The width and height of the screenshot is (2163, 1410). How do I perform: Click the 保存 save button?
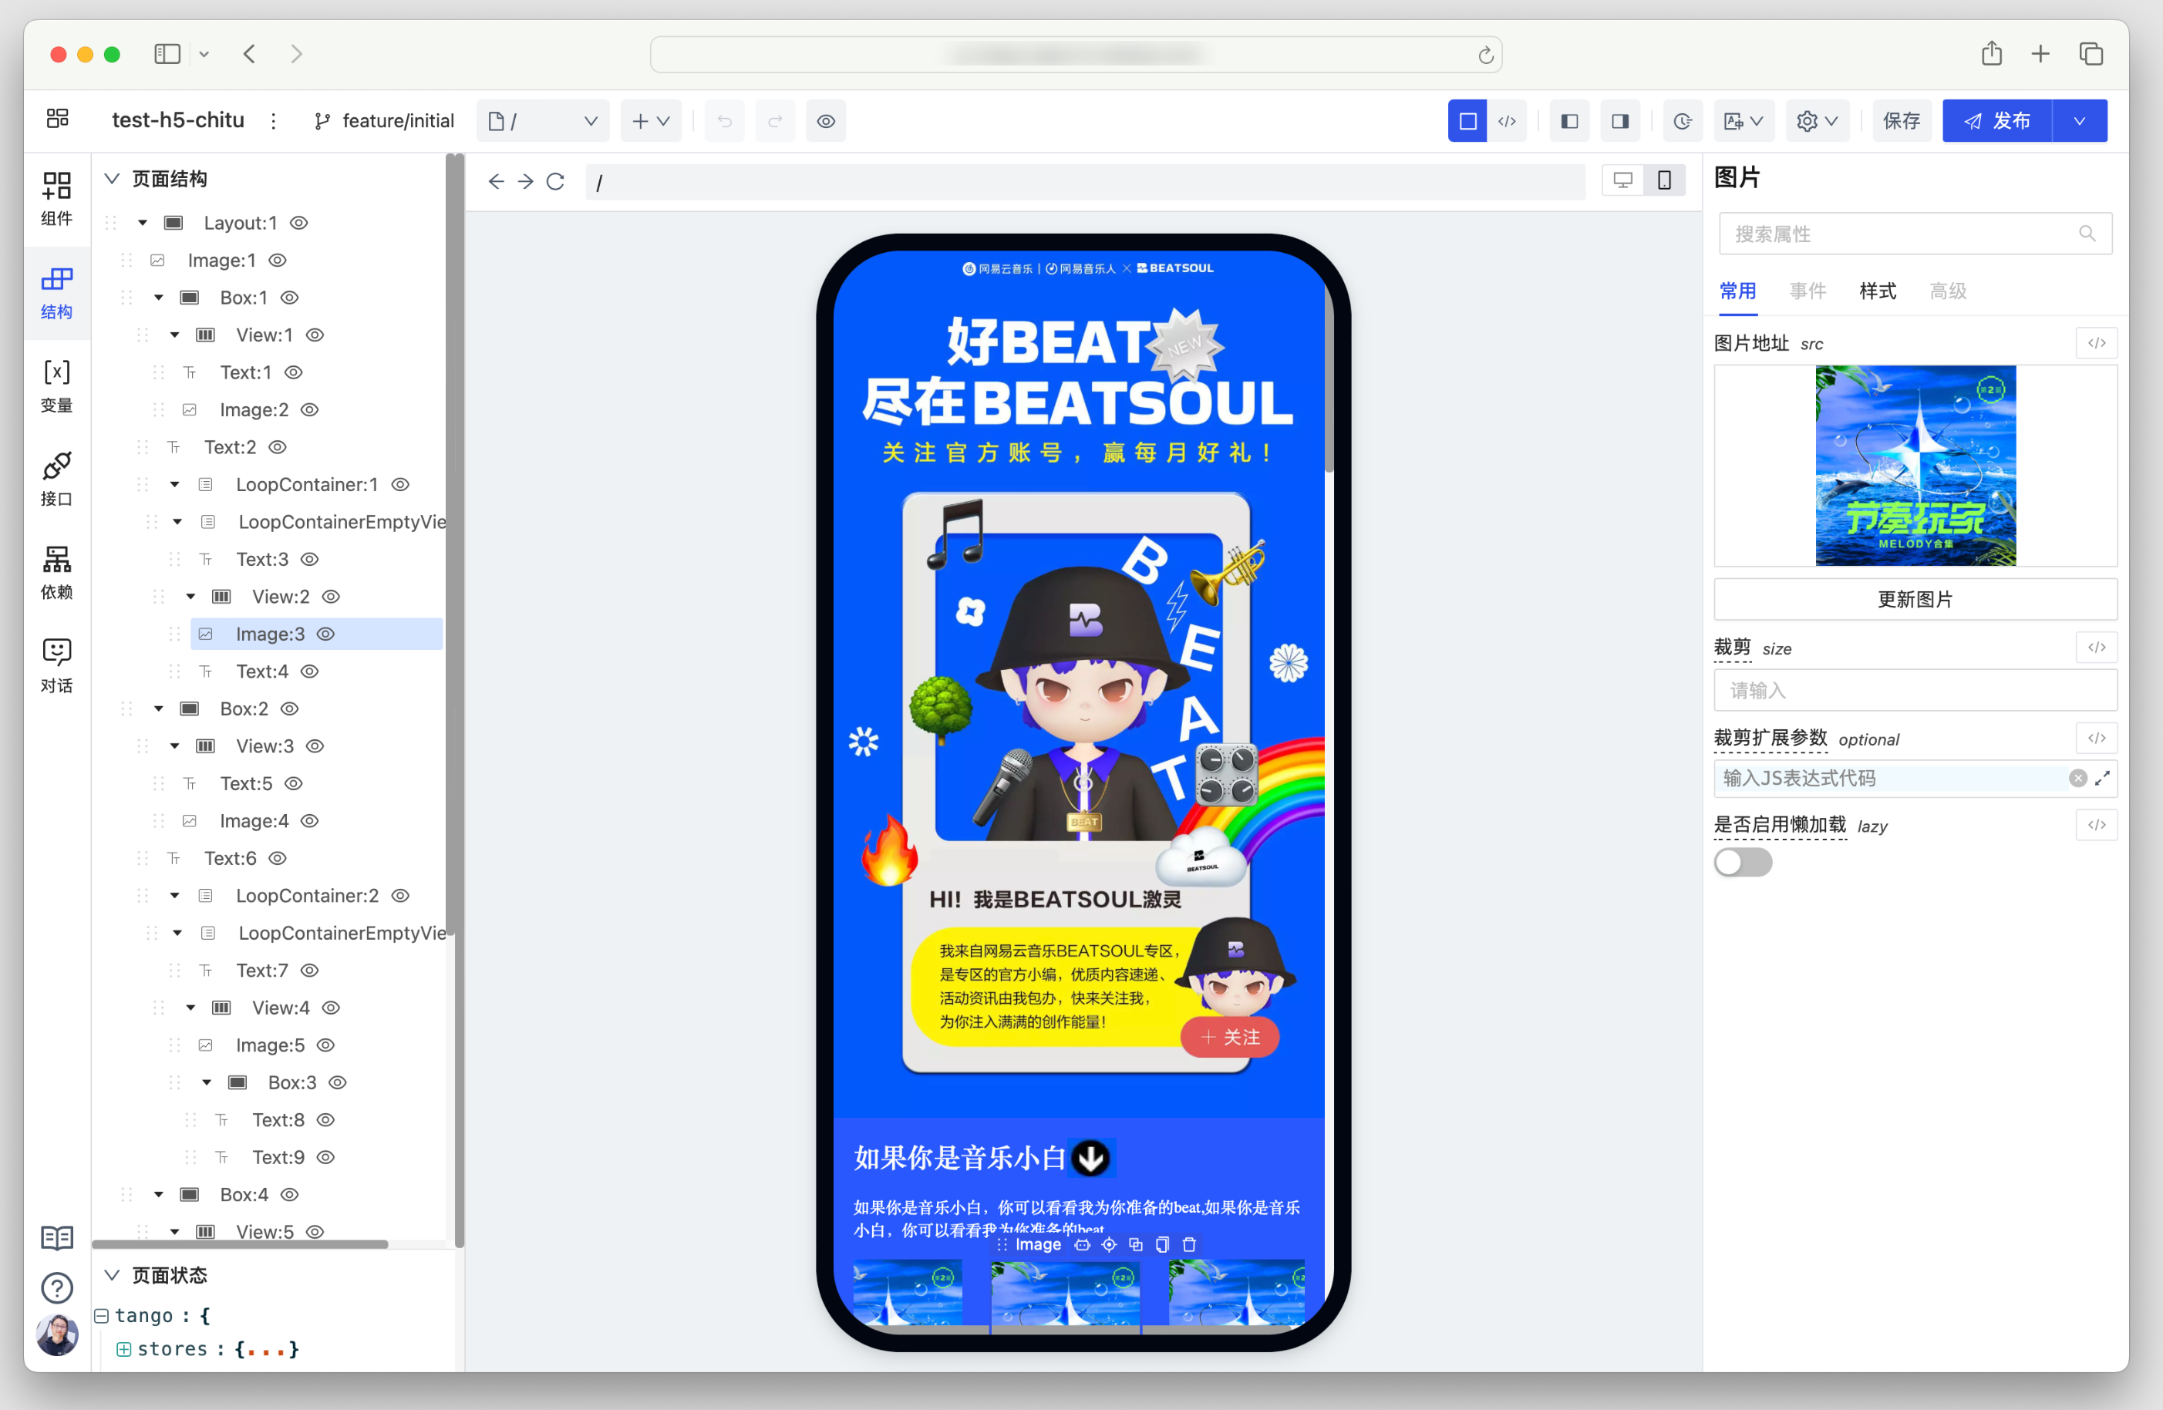click(1902, 121)
